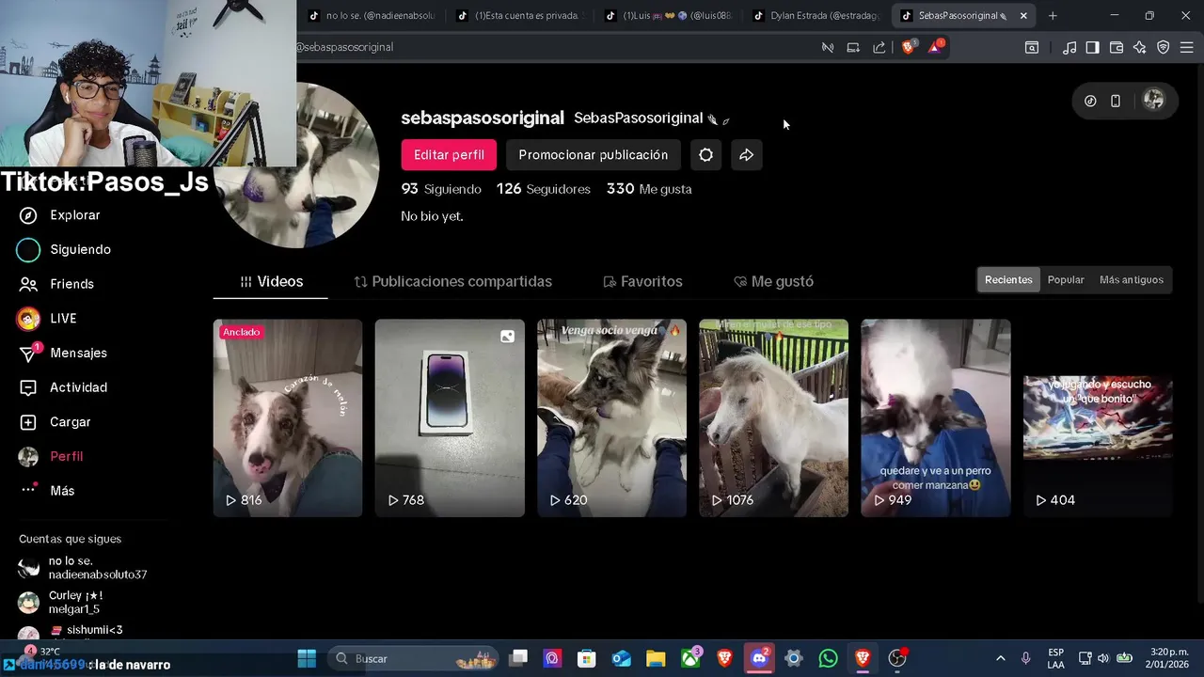Screen dimensions: 1204x677
Task: Open profile settings gear next to Promocionar
Action: click(705, 155)
